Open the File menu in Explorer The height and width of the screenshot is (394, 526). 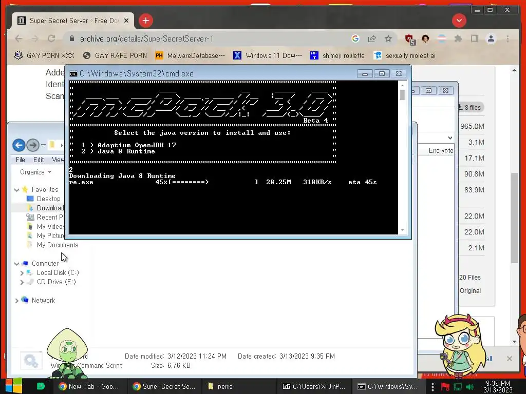coord(21,160)
